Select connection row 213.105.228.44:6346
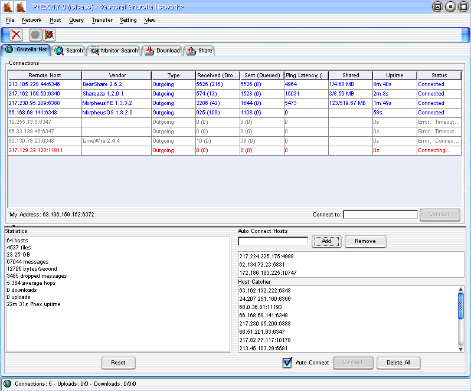The image size is (471, 391). pos(234,84)
